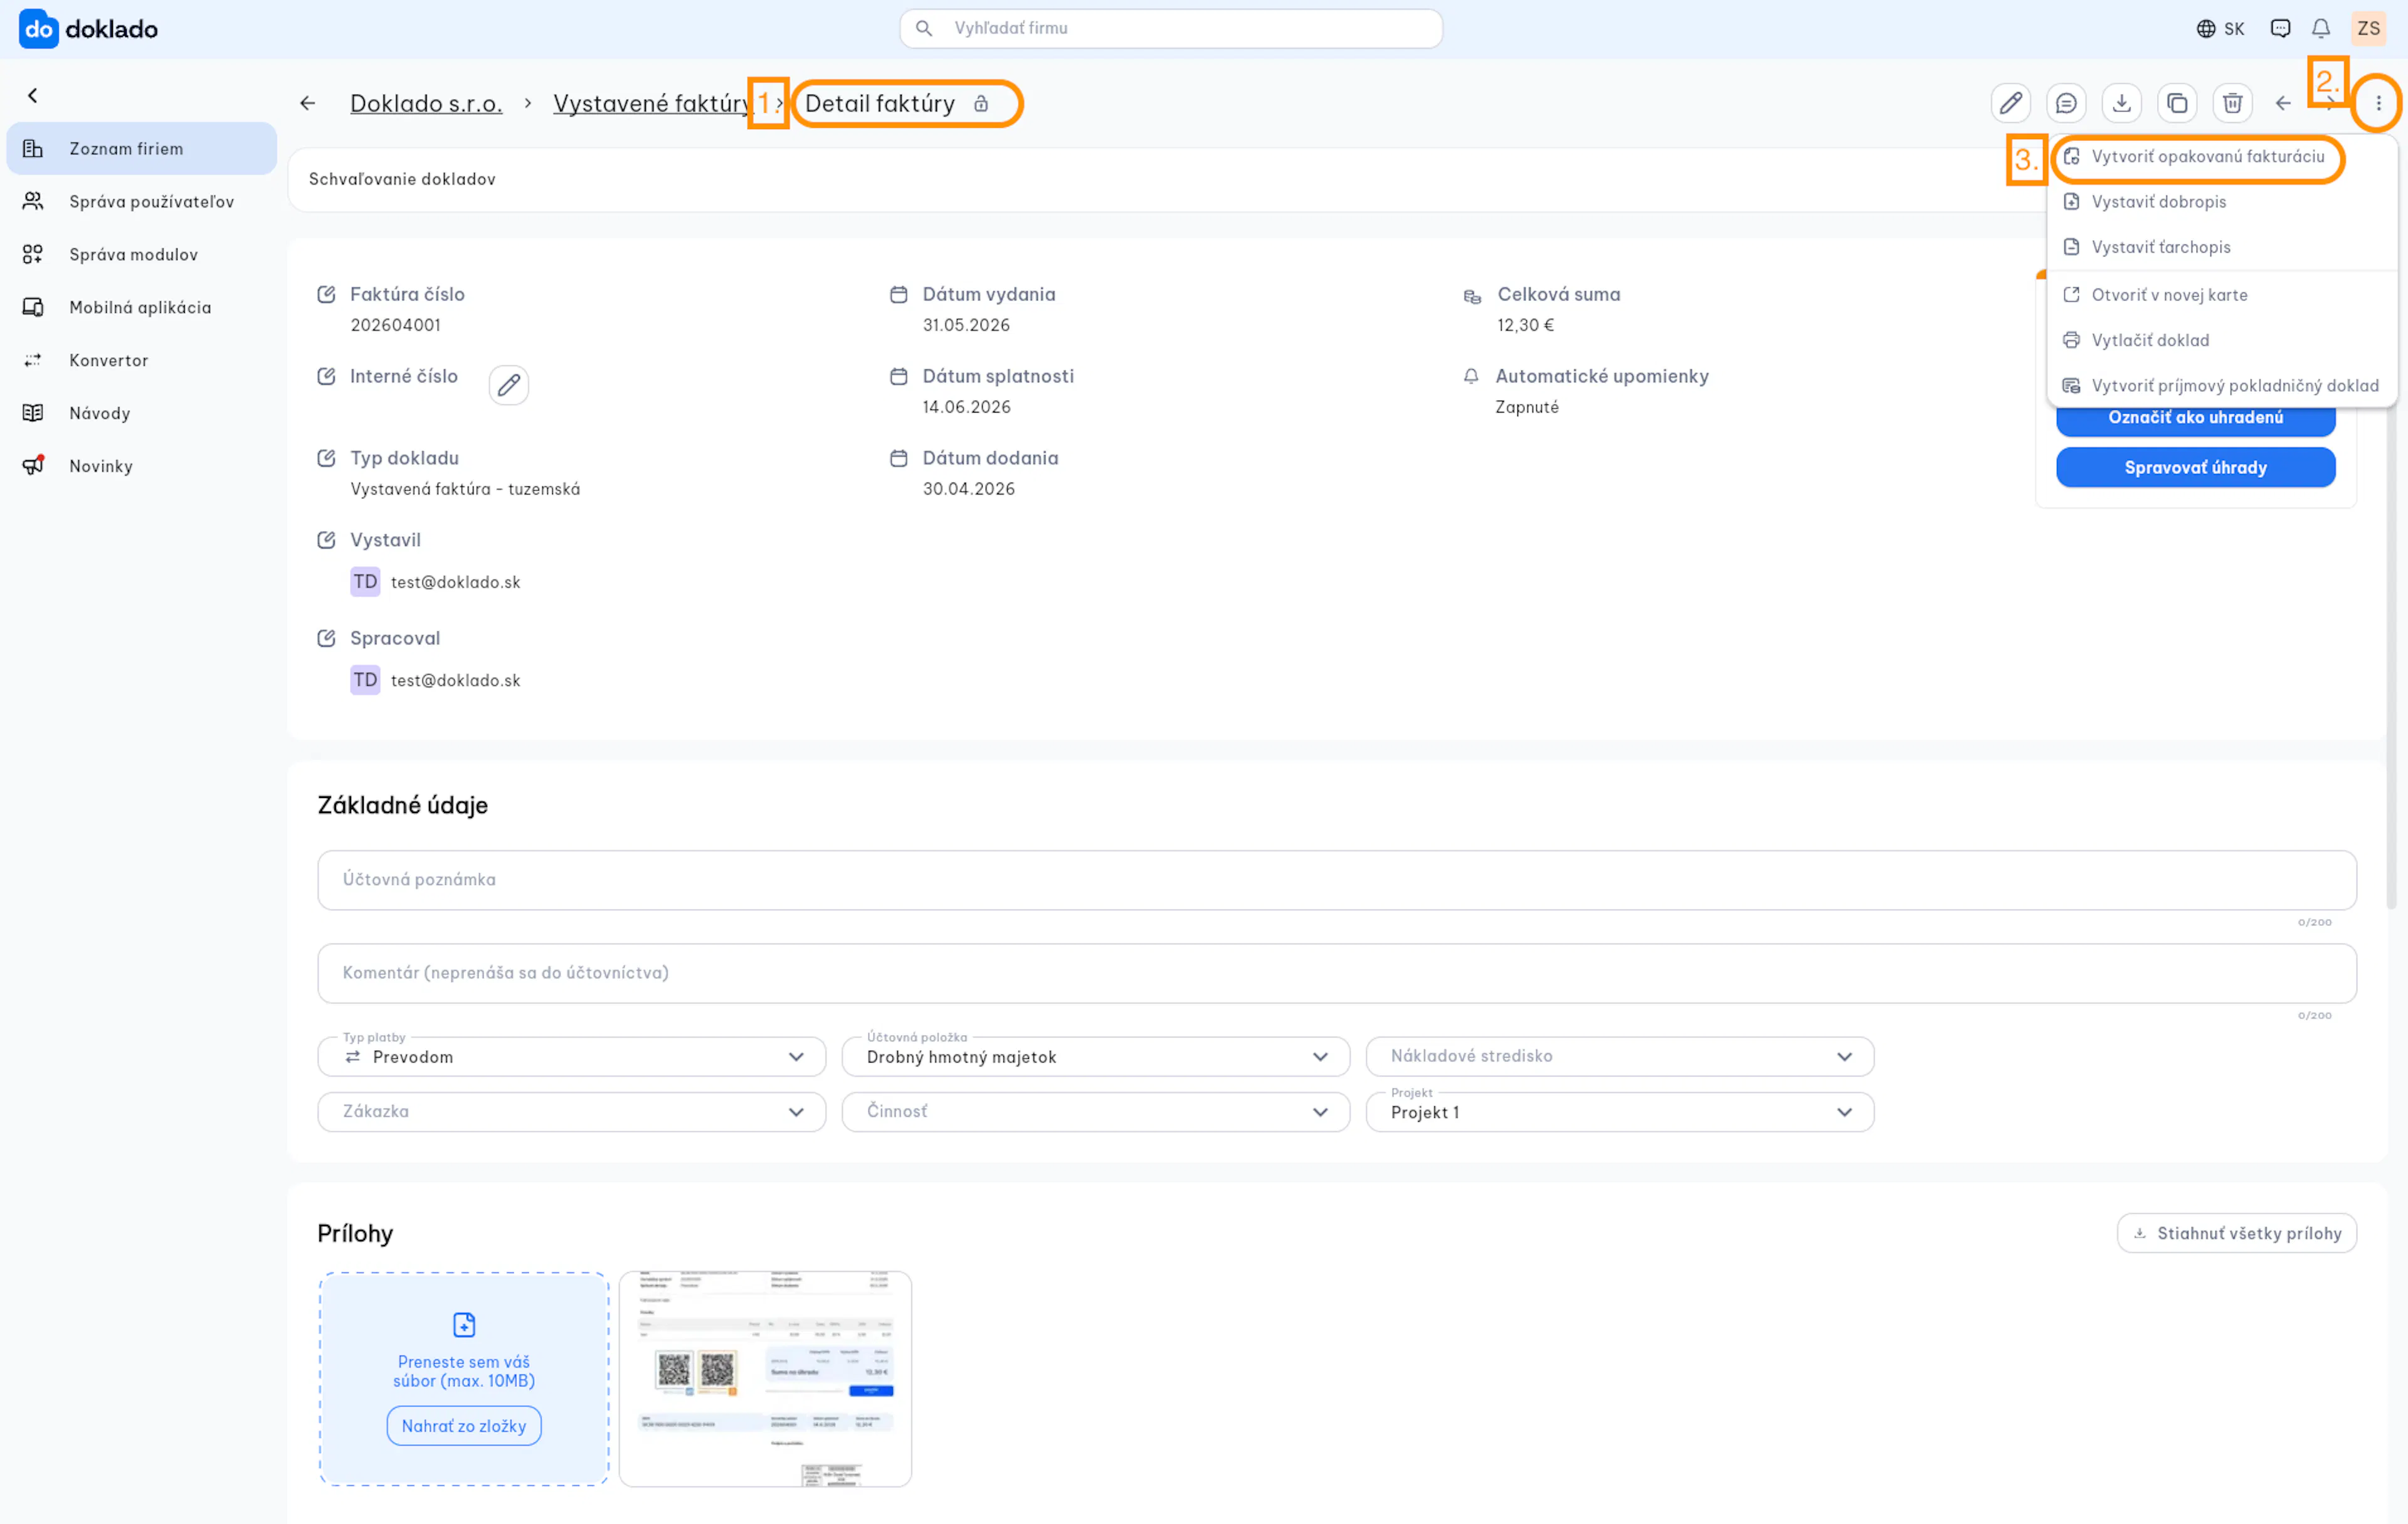The height and width of the screenshot is (1524, 2408).
Task: Open Konvertor in sidebar
Action: (142, 361)
